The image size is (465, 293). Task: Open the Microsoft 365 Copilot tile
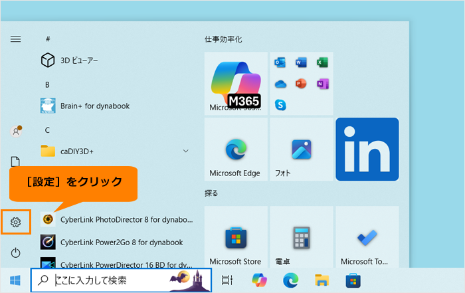pos(236,84)
